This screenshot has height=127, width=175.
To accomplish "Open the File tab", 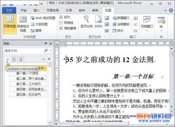I will coord(9,11).
